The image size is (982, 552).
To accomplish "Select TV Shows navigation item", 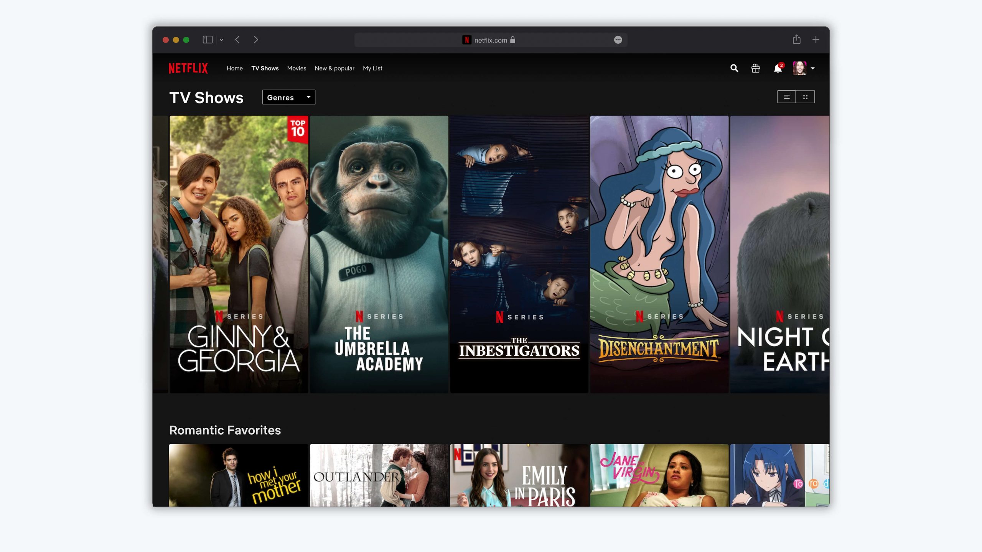I will pyautogui.click(x=265, y=68).
